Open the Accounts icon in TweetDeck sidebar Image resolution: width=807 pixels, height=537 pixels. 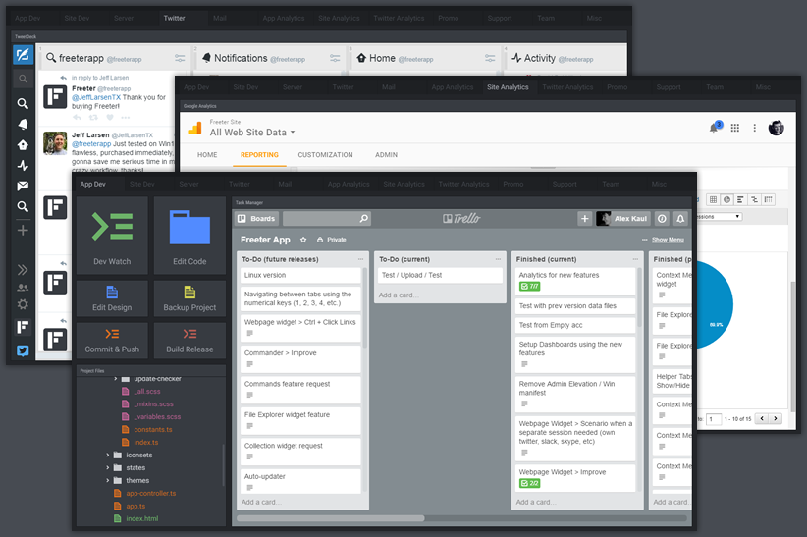click(23, 288)
